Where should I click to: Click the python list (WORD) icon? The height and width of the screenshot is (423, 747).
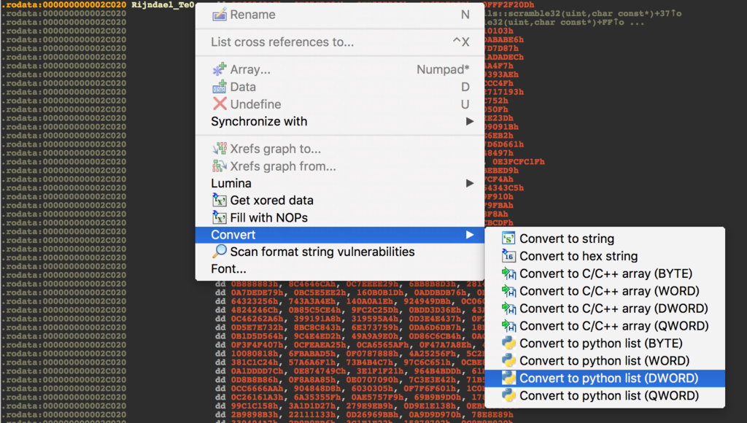(508, 360)
